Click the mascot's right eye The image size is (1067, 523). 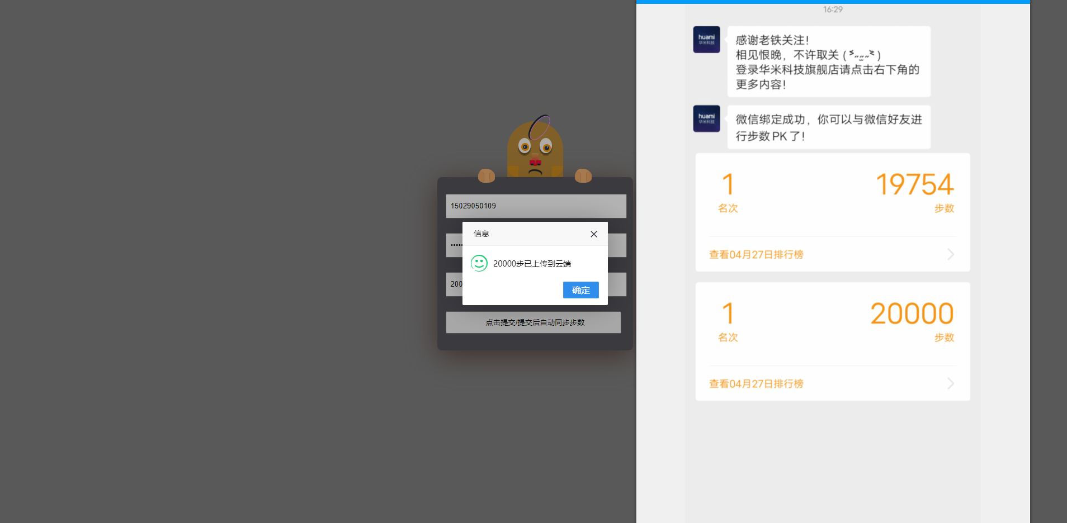546,147
